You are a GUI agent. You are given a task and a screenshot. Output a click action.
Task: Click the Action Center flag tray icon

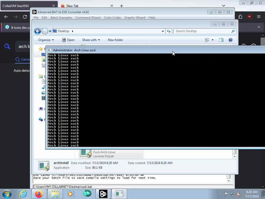(226, 194)
